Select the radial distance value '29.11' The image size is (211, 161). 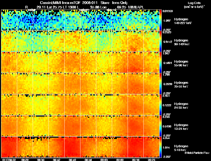coord(41,7)
